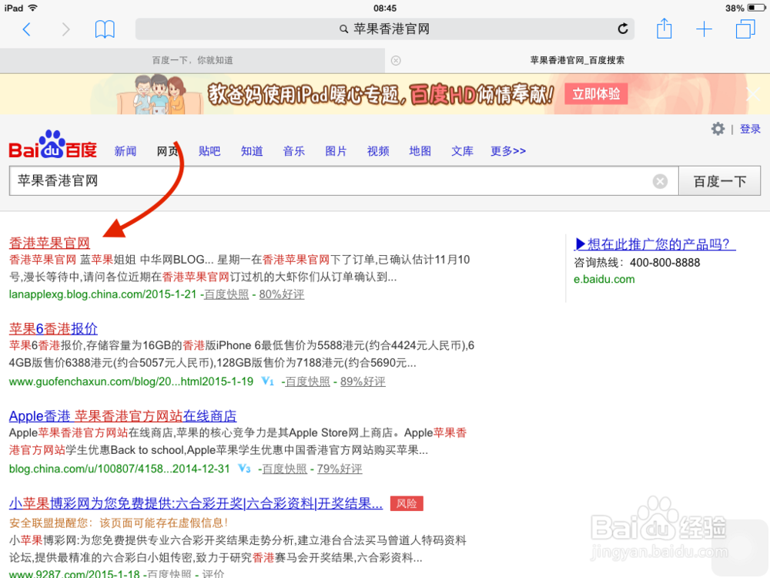Add new tab with plus icon
The image size is (770, 578).
pos(704,29)
